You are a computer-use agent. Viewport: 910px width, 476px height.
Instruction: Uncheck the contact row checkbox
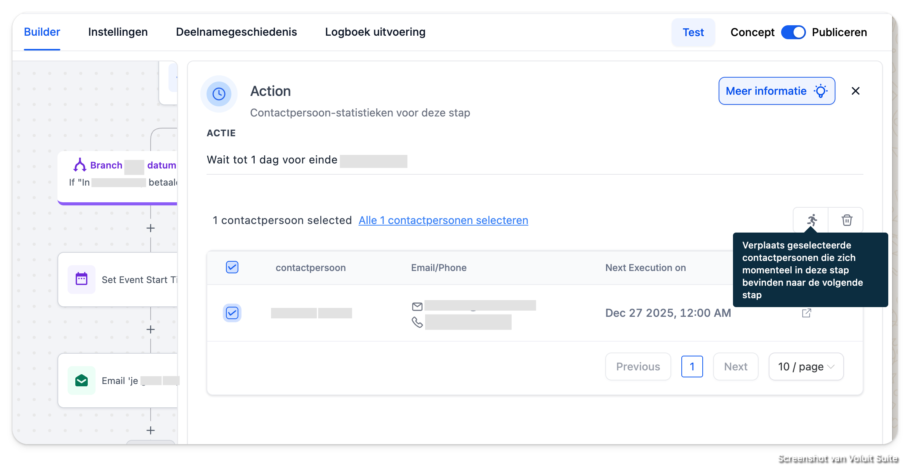232,313
